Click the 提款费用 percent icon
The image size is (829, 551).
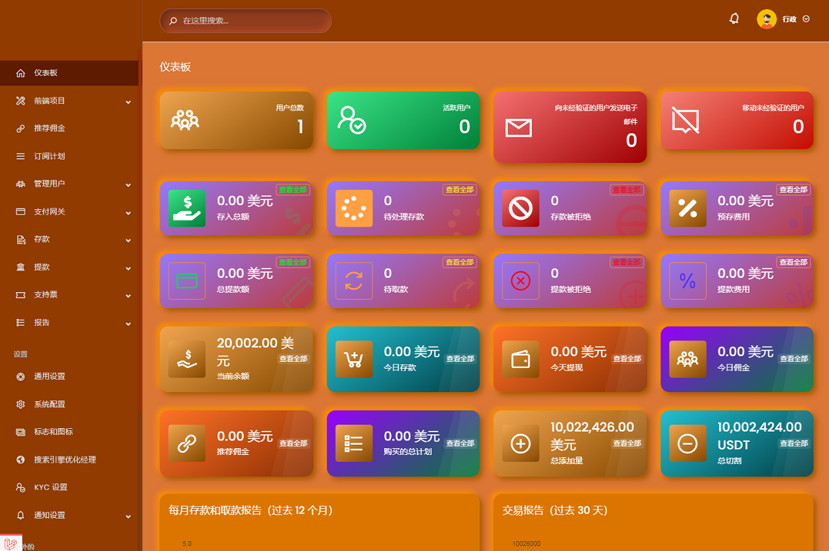688,280
